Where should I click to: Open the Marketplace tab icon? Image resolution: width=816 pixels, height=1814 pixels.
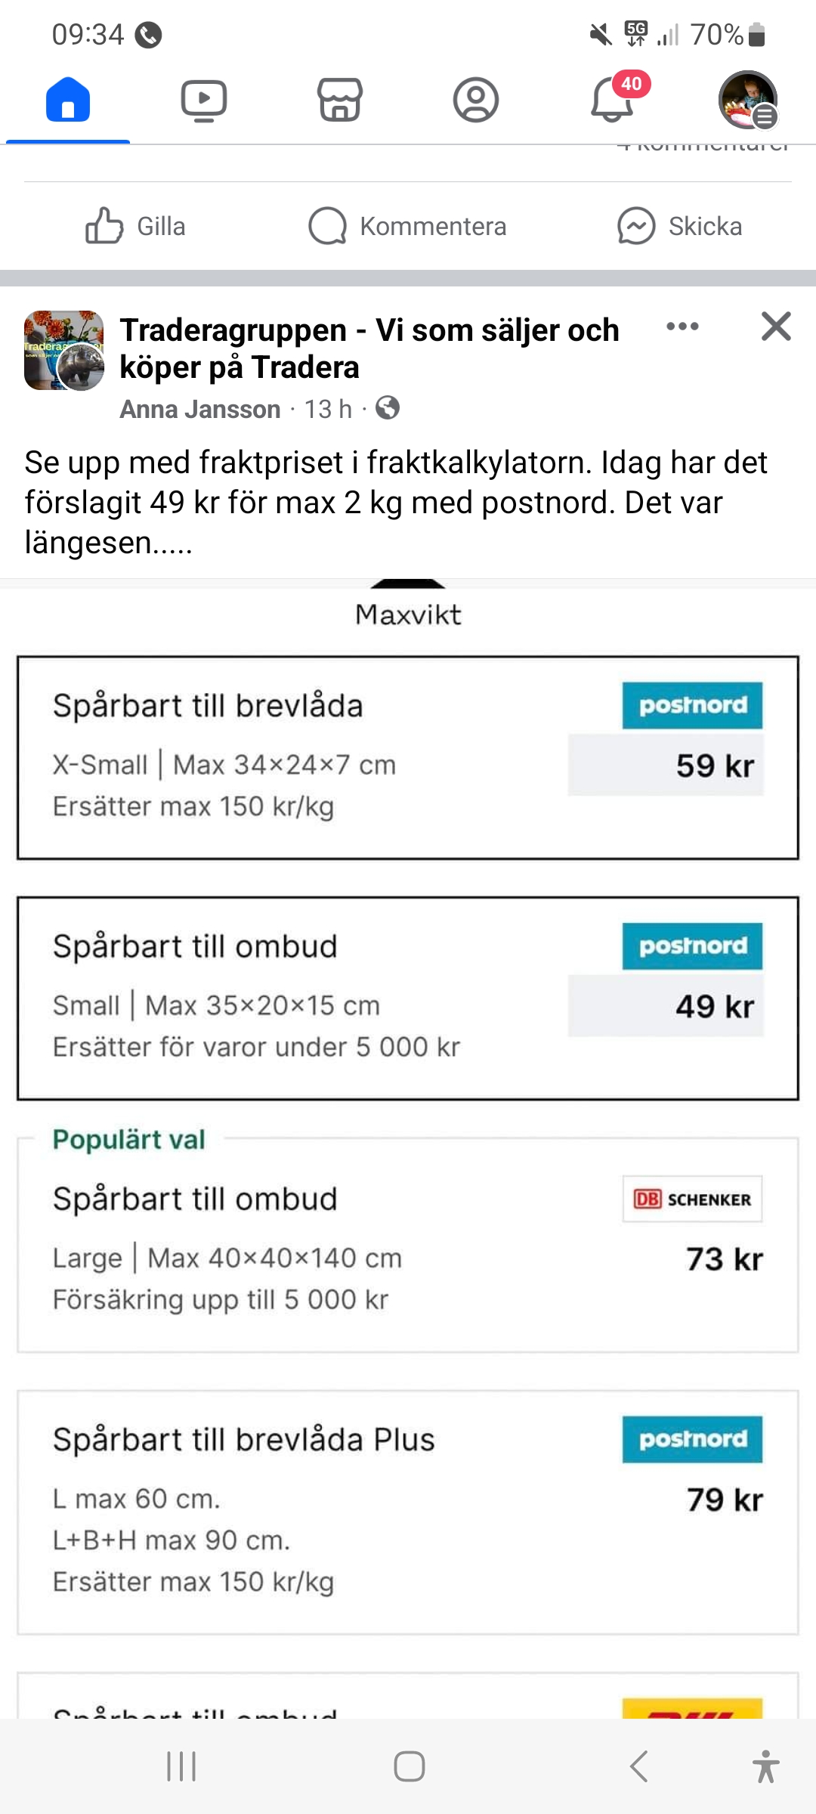[340, 100]
